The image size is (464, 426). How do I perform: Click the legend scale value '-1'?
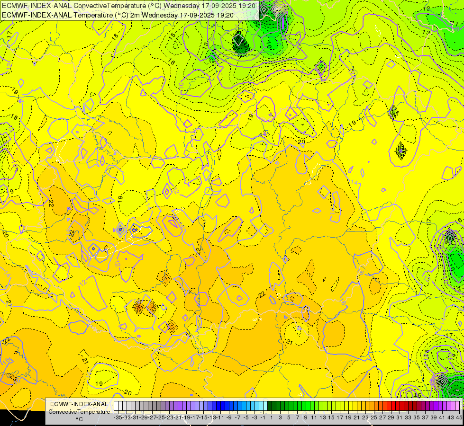[x=263, y=418]
